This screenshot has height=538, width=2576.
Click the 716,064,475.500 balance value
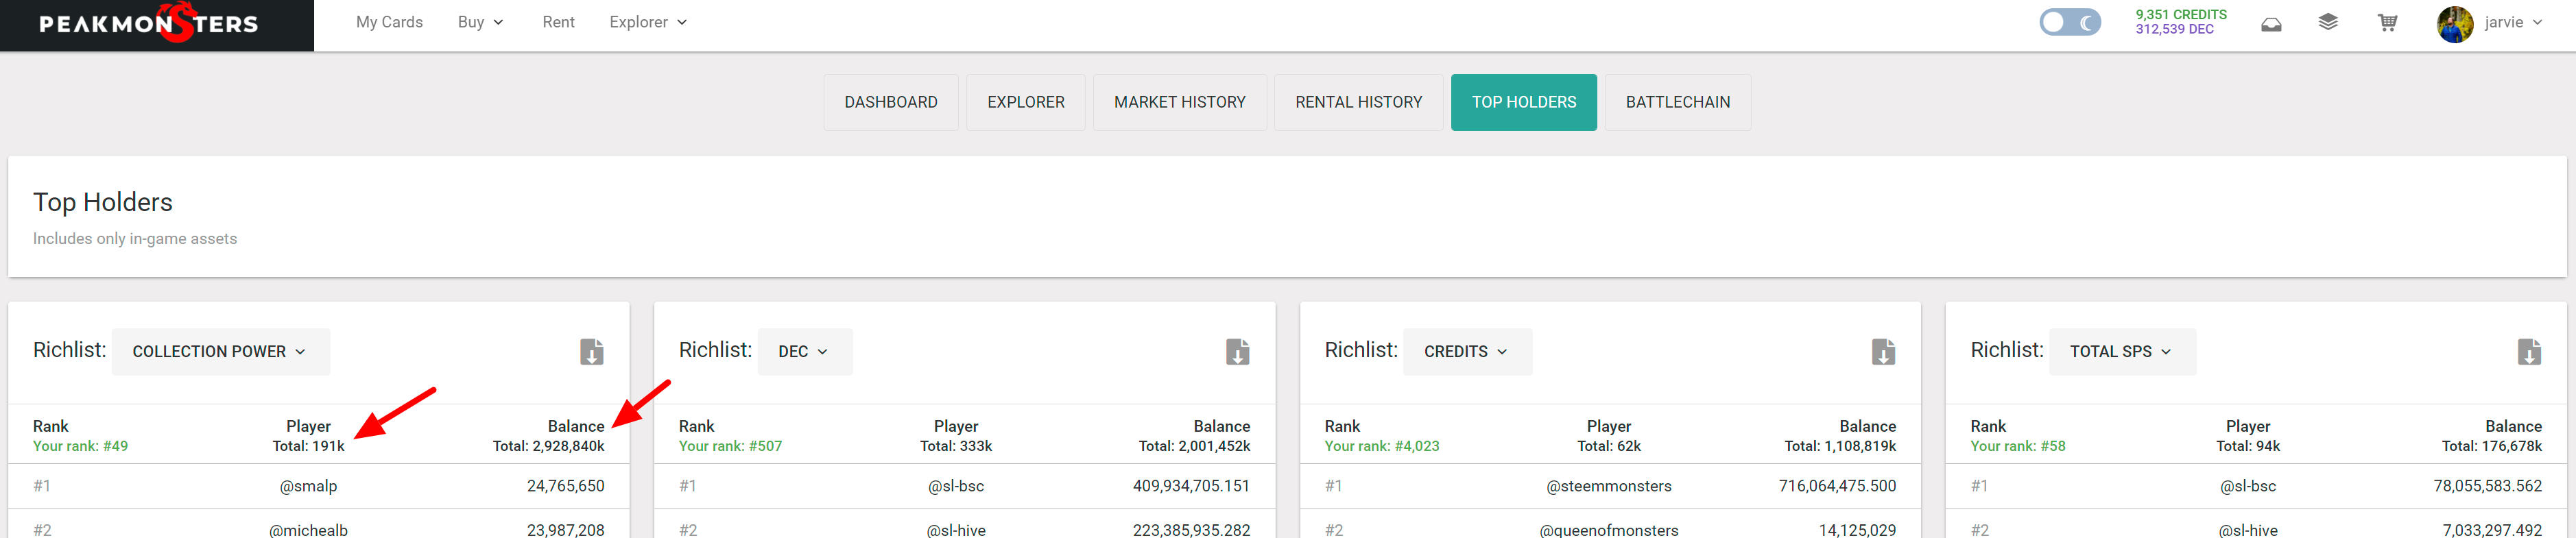tap(1837, 486)
